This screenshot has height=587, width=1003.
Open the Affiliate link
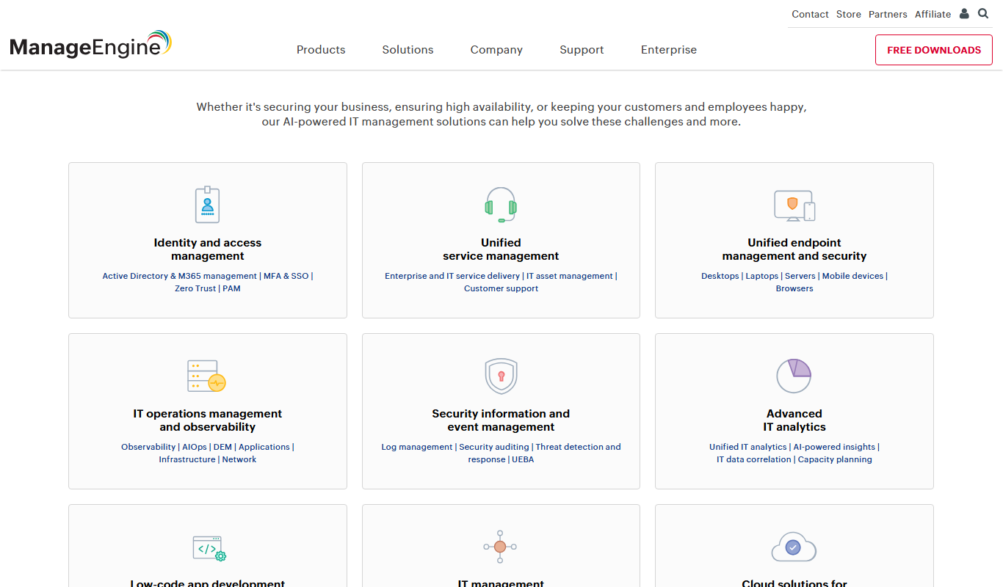pos(933,14)
